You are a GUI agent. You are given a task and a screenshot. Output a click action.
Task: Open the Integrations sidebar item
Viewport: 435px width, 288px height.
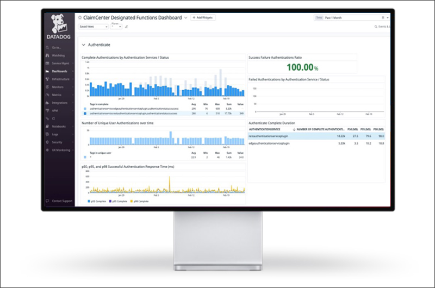[x=59, y=102]
